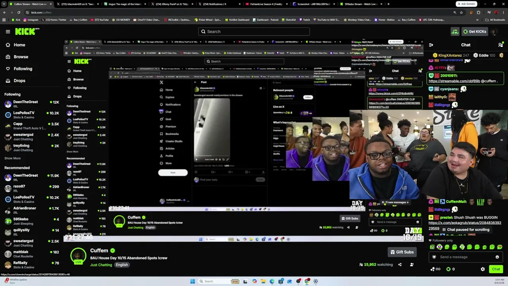Click the kick.com/cuffem address bar
The image size is (508, 286).
tap(238, 12)
